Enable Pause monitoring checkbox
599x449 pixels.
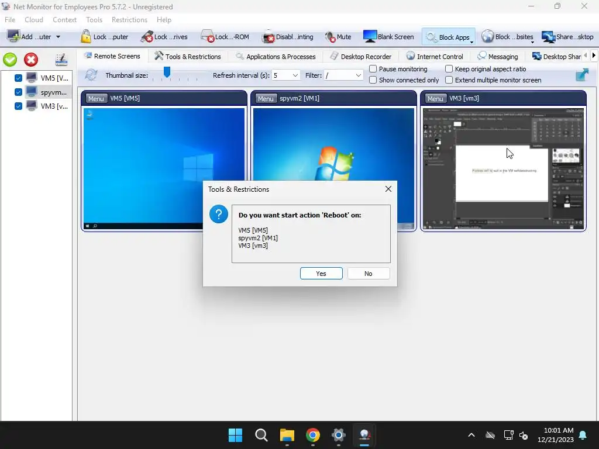click(373, 69)
